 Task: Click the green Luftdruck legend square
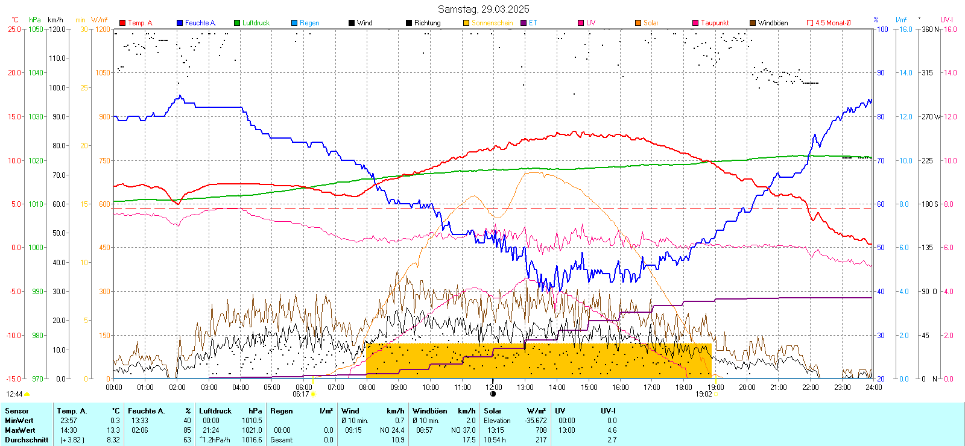point(237,23)
